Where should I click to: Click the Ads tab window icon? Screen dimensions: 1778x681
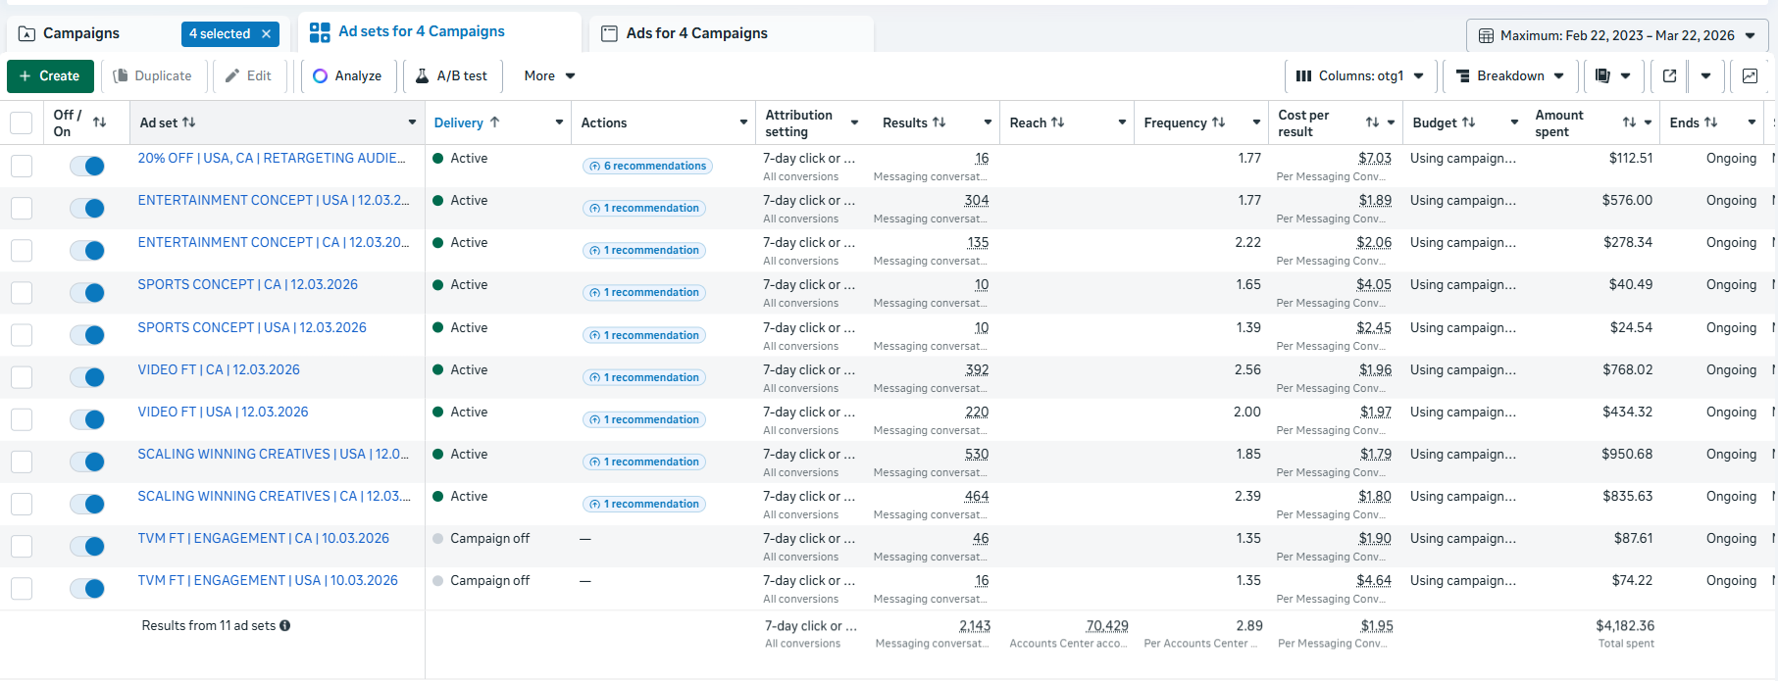pos(609,34)
